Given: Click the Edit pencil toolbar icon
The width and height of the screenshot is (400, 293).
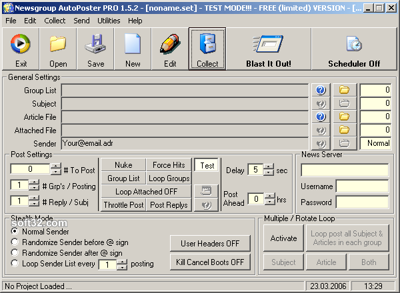Looking at the screenshot, I should [x=170, y=49].
